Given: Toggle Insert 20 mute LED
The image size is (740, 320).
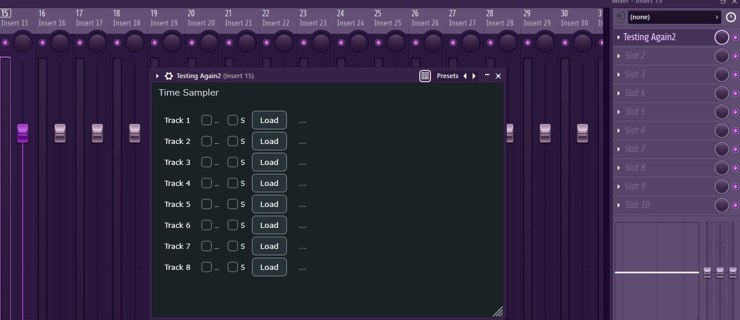Looking at the screenshot, I should [191, 43].
